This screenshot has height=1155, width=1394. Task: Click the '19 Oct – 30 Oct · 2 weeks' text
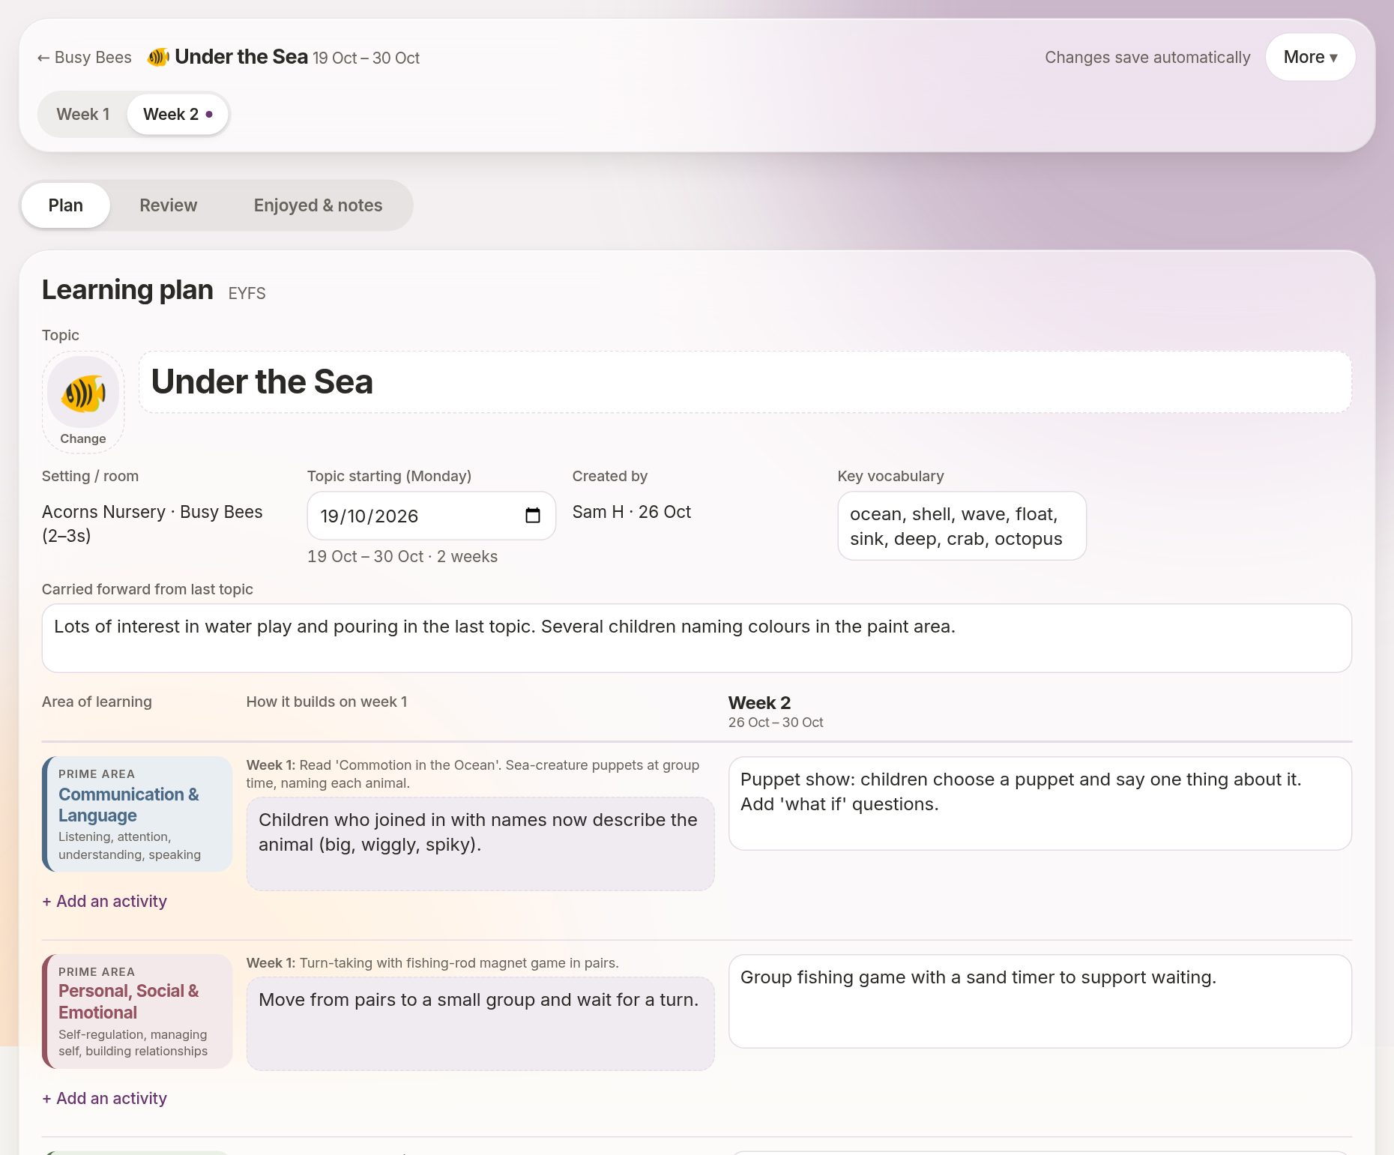(402, 557)
